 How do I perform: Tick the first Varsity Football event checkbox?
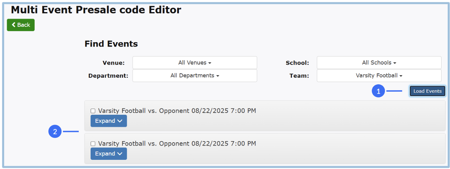coord(93,111)
